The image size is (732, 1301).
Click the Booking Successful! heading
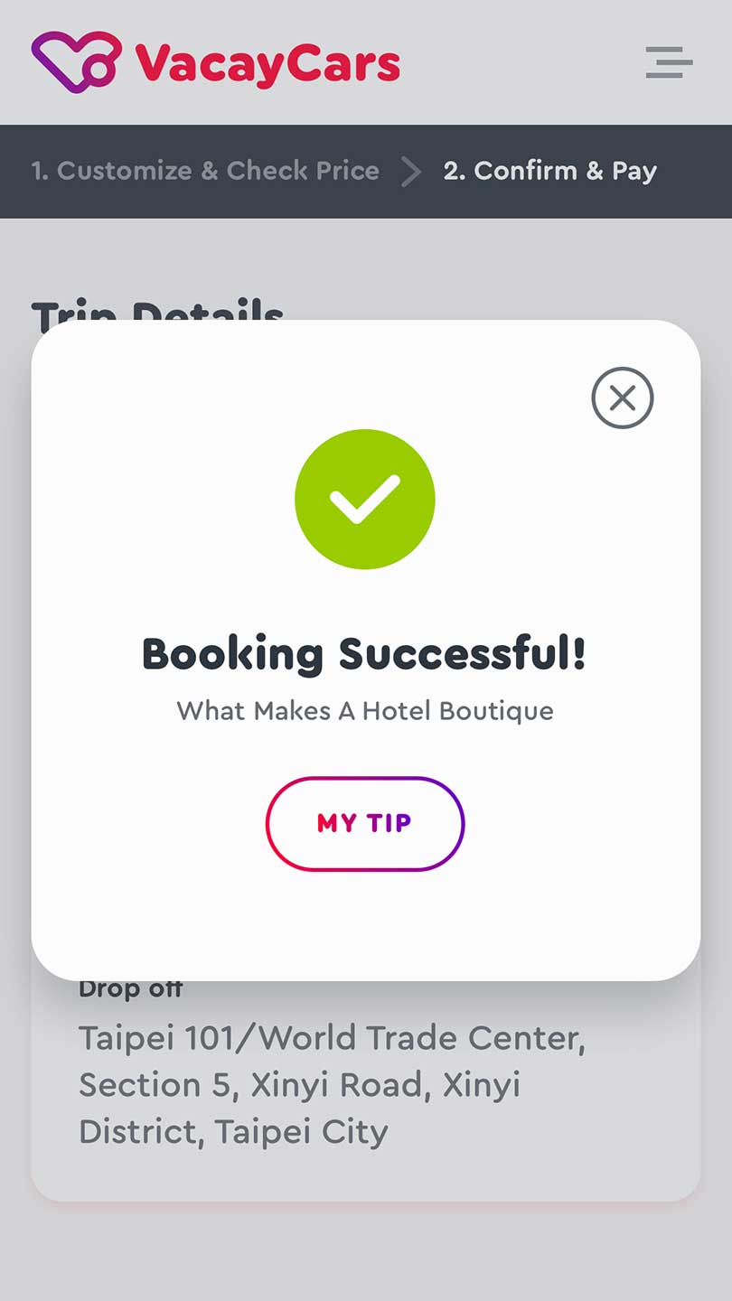[364, 654]
